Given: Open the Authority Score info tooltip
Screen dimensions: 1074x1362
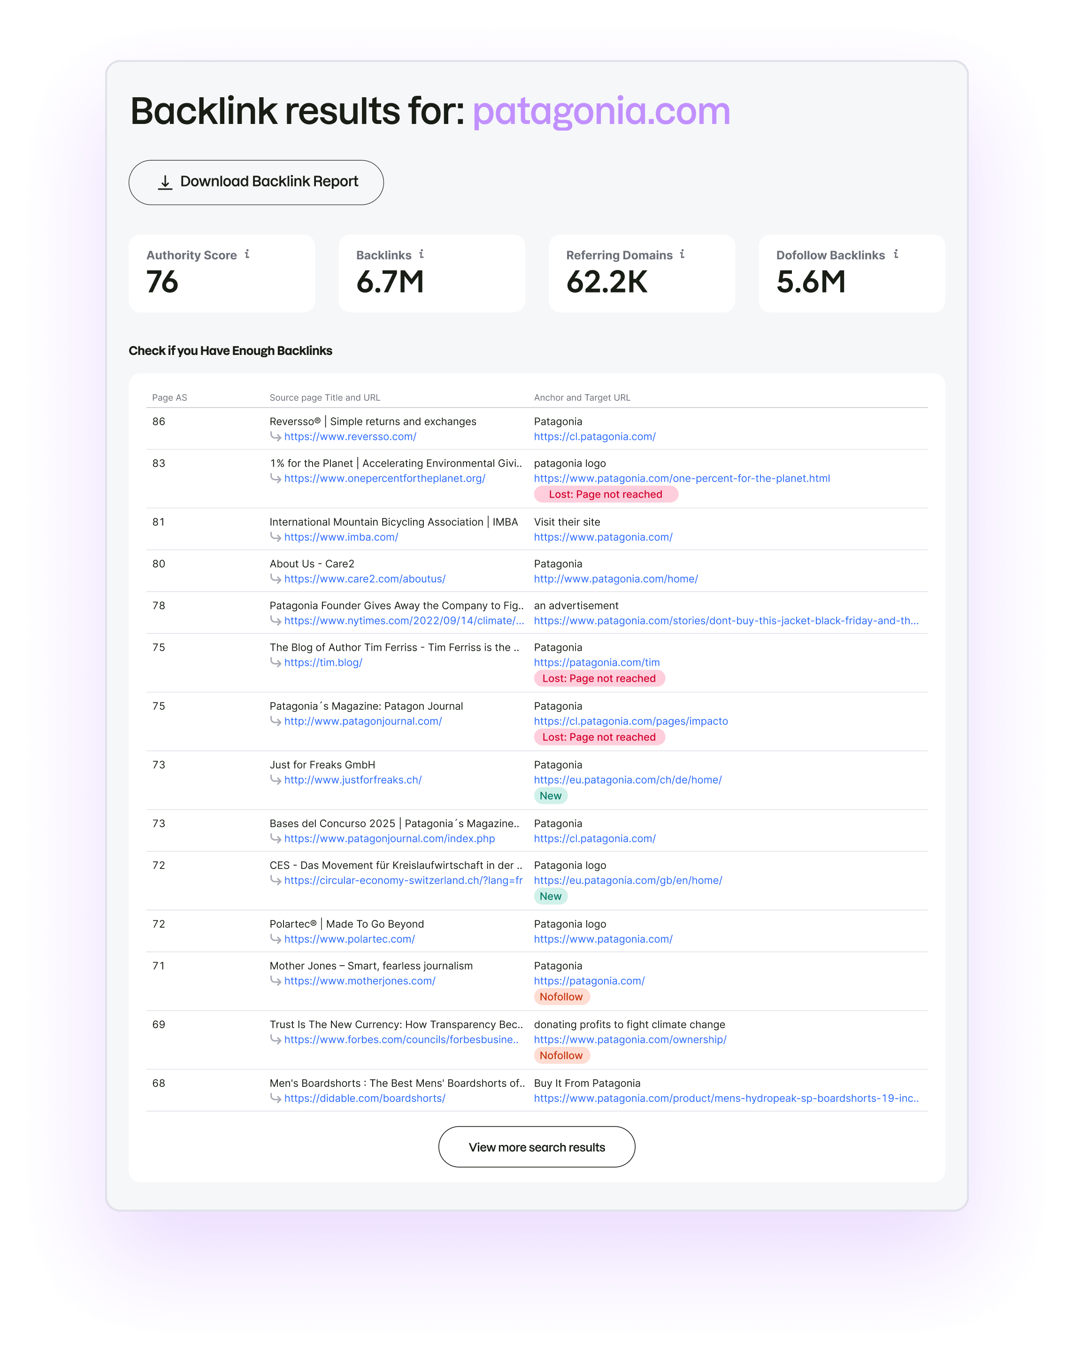Looking at the screenshot, I should coord(248,254).
